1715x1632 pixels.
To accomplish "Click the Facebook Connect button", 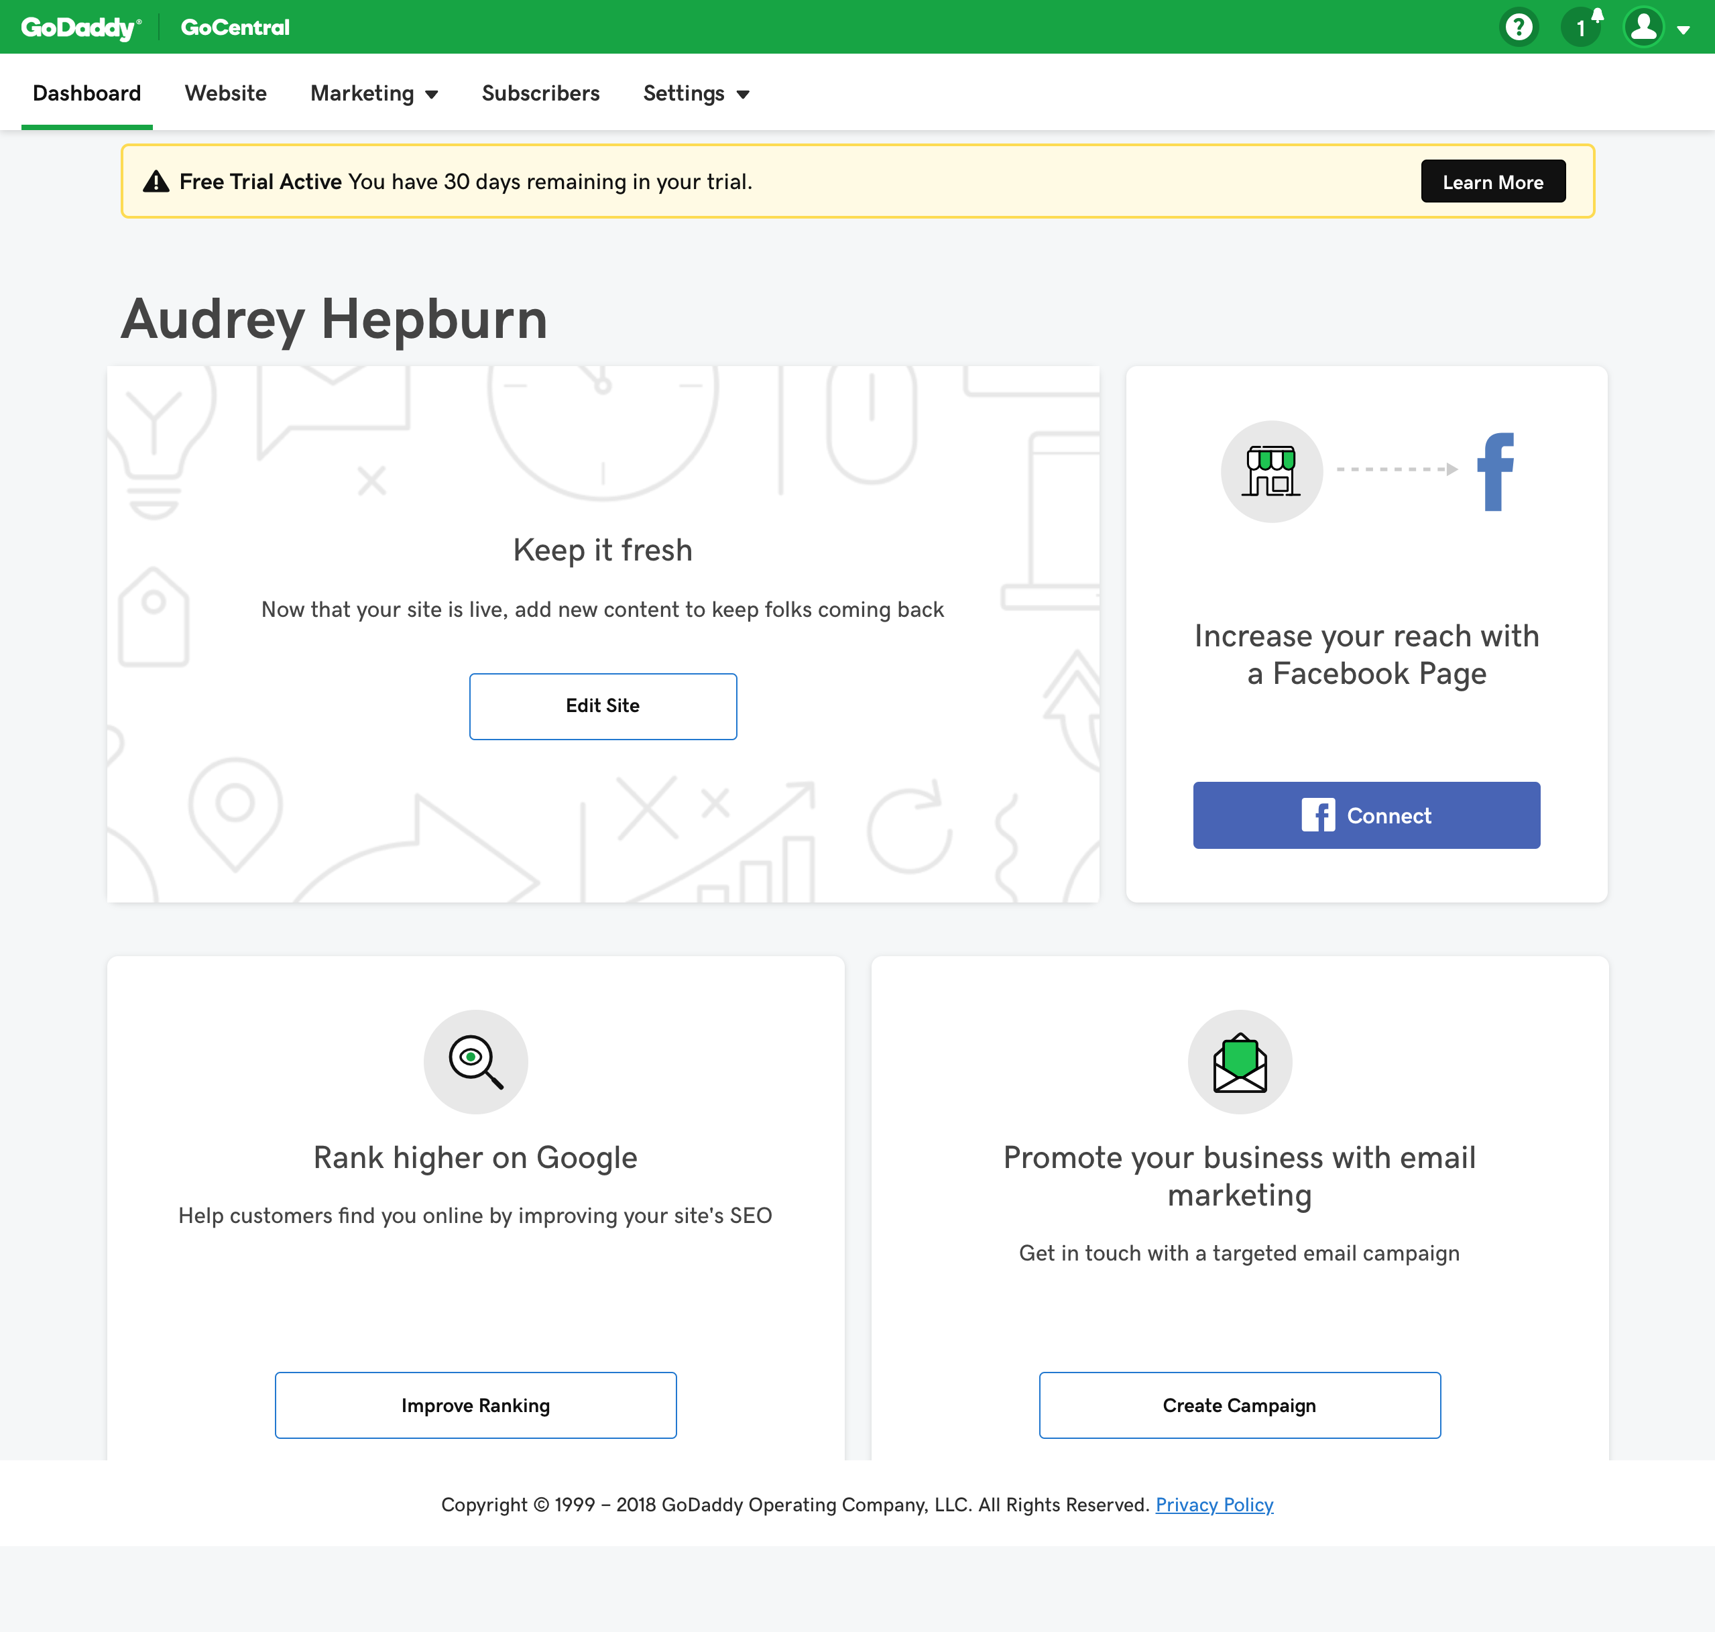I will pyautogui.click(x=1366, y=815).
